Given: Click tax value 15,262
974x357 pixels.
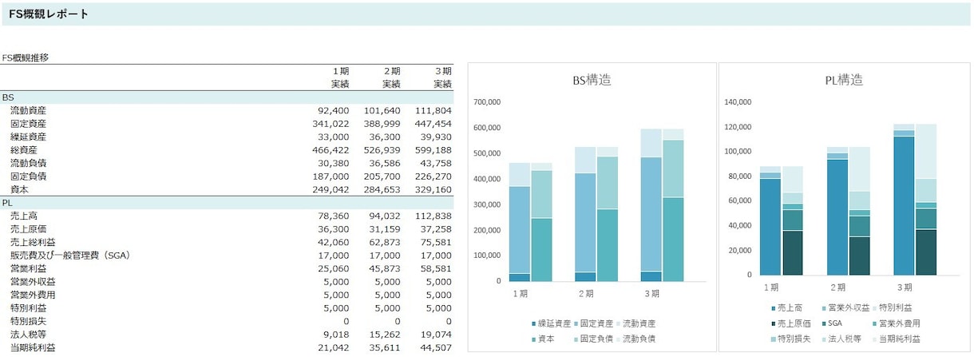Looking at the screenshot, I should click(385, 335).
